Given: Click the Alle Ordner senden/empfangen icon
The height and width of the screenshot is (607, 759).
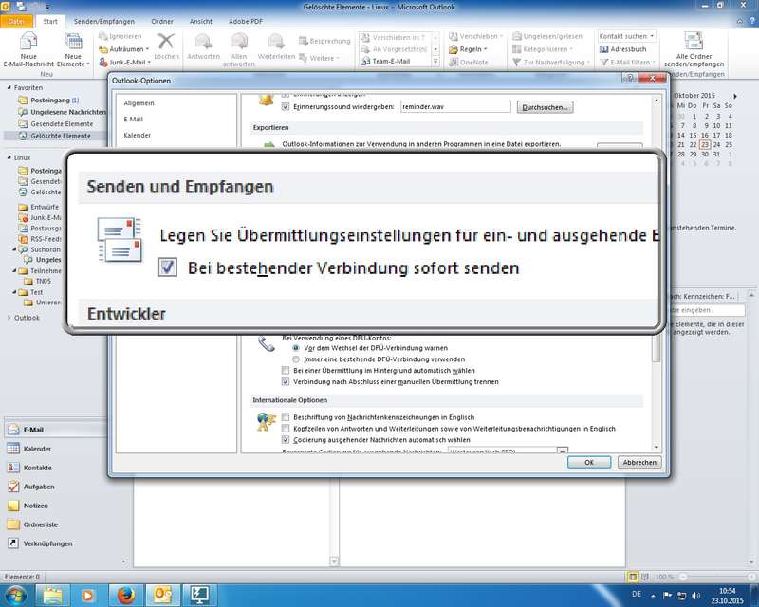Looking at the screenshot, I should [694, 41].
